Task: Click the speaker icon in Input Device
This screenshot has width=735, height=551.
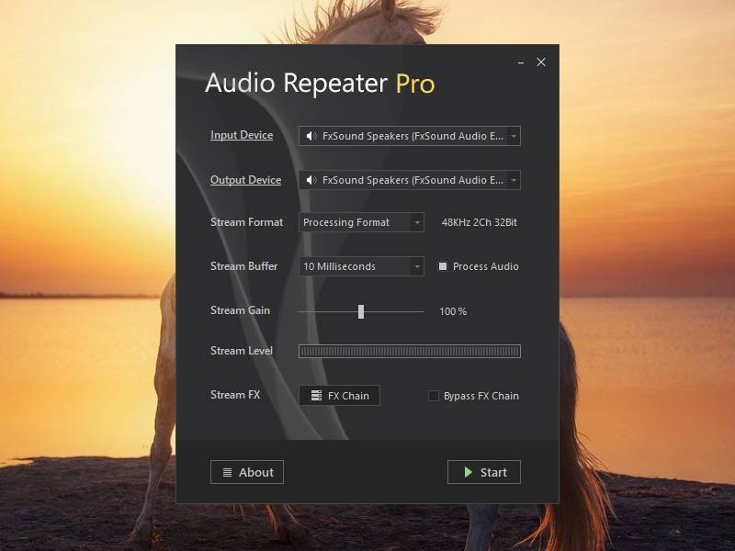Action: (311, 136)
